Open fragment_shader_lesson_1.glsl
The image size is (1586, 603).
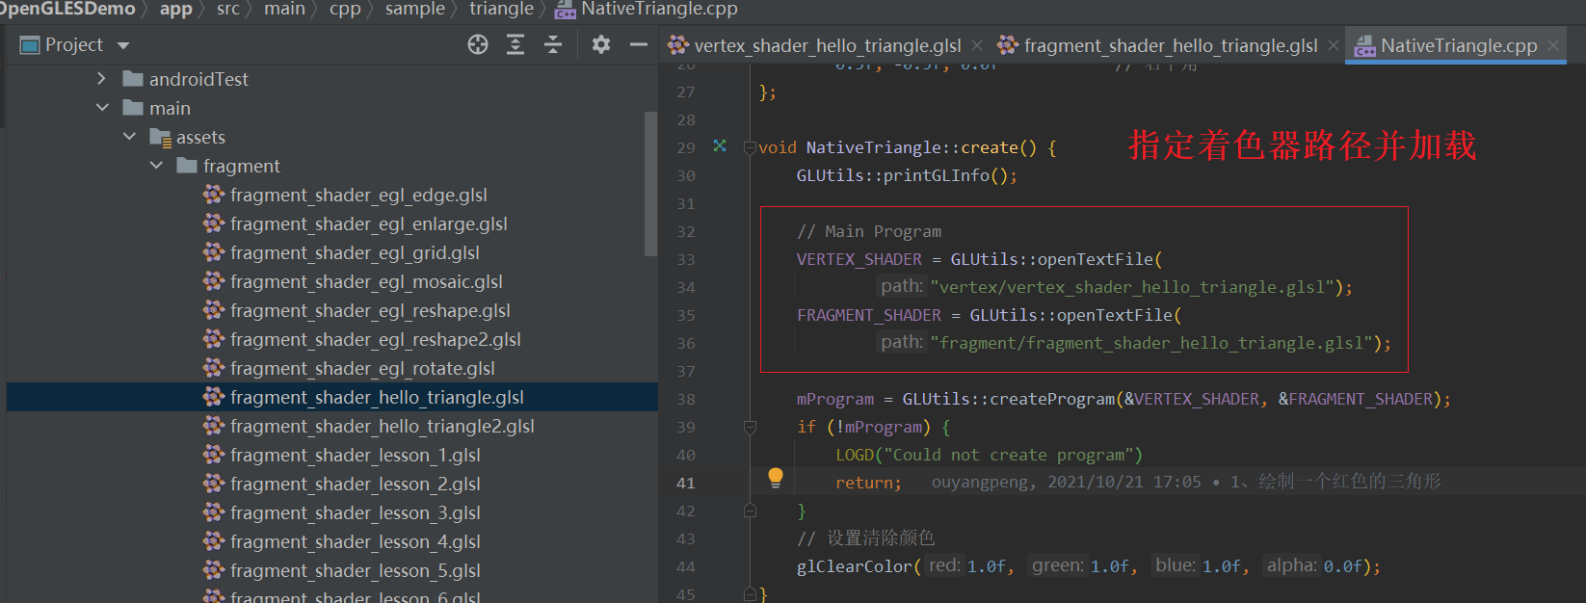356,455
